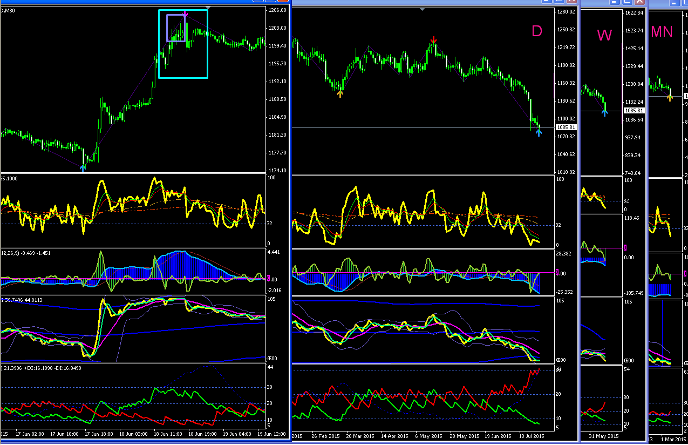Select the orange up arrow on MN chart
Screen dimensions: 688x445
click(x=670, y=97)
